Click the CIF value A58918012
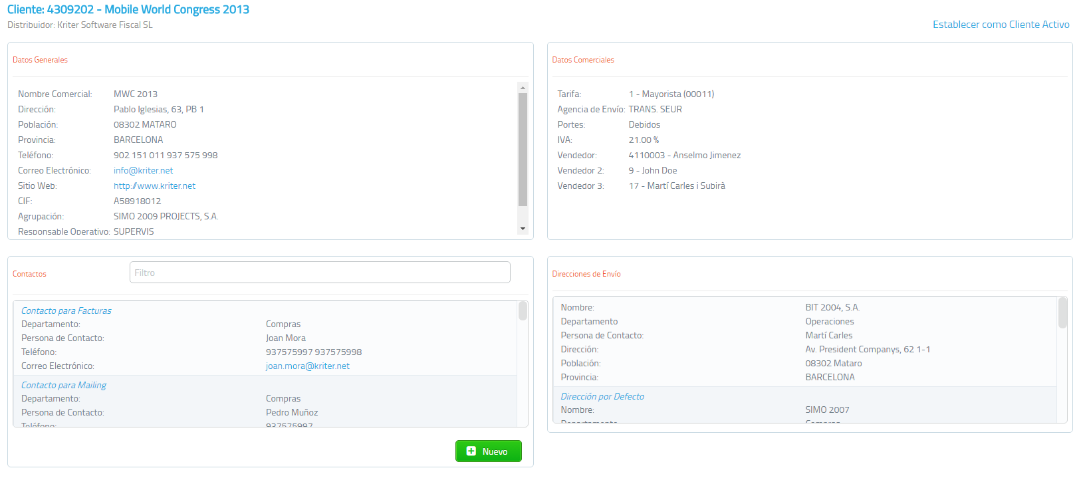Viewport: 1081px width, 478px height. click(137, 201)
